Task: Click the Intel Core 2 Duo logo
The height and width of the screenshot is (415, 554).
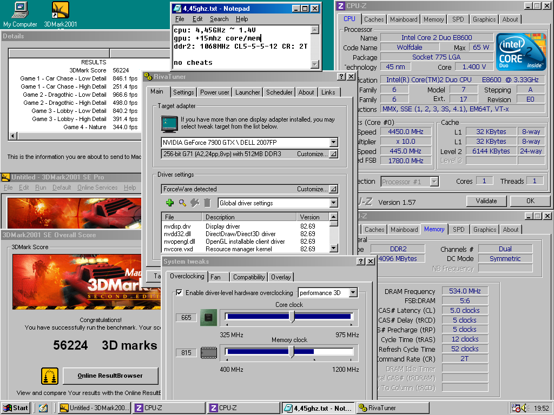Action: point(521,52)
